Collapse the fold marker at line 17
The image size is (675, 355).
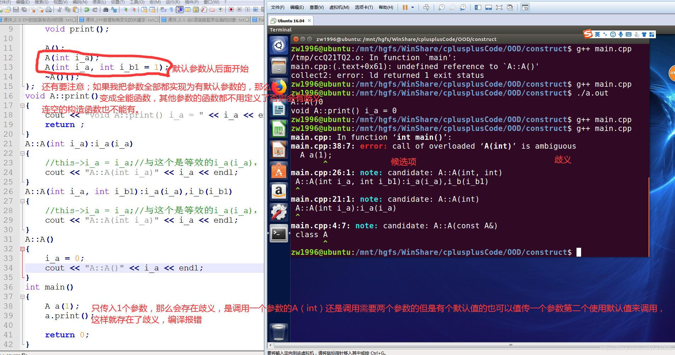[x=22, y=105]
